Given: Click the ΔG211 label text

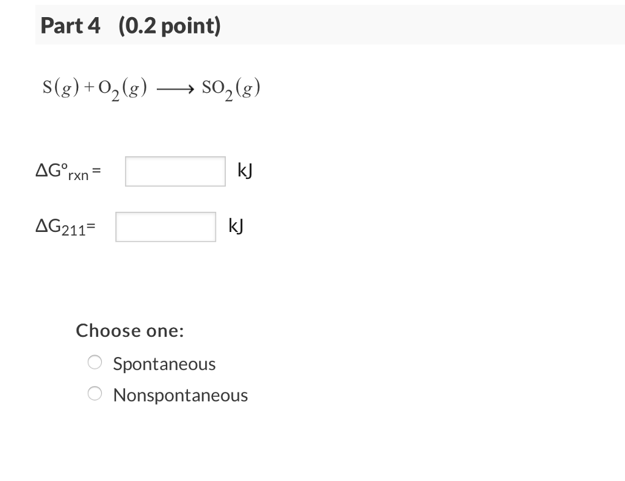Looking at the screenshot, I should pos(63,226).
